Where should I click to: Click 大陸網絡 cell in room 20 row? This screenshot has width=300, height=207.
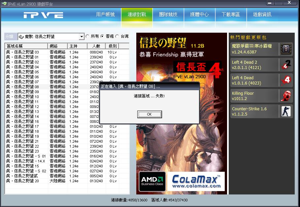(57, 181)
